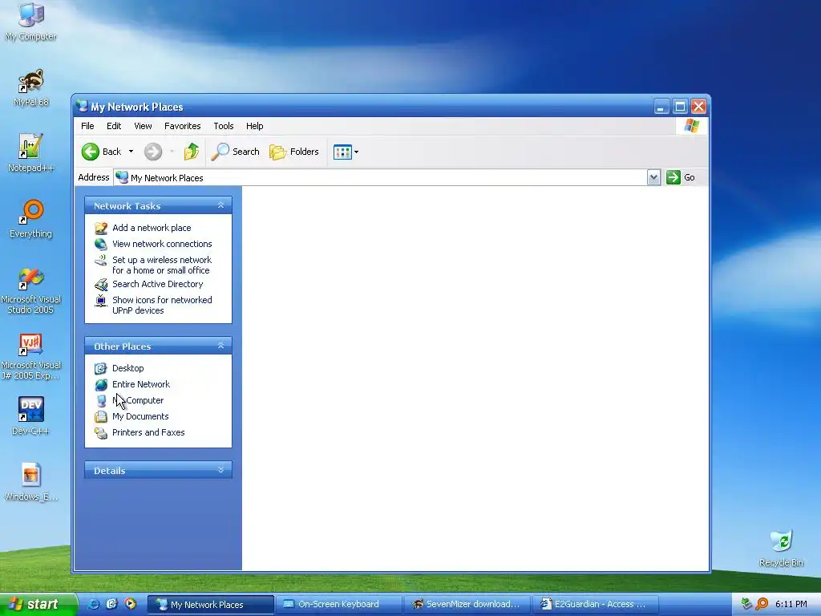The height and width of the screenshot is (616, 821).
Task: Select the Visual J# 2005 Express shortcut
Action: (31, 357)
